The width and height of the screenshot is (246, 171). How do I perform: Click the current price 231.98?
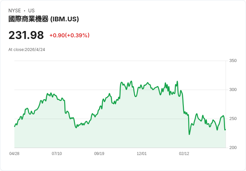pos(26,35)
